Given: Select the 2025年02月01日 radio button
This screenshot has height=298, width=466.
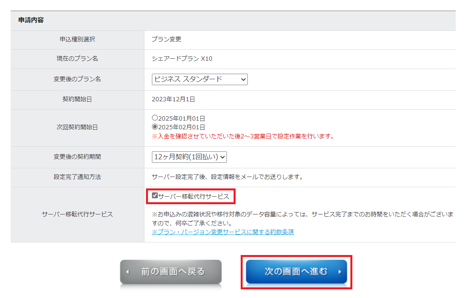Looking at the screenshot, I should tap(155, 127).
